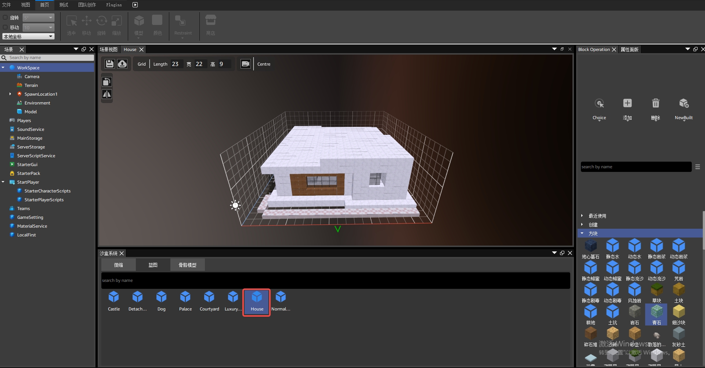Click the 模型 model tool icon
This screenshot has width=705, height=368.
point(139,21)
